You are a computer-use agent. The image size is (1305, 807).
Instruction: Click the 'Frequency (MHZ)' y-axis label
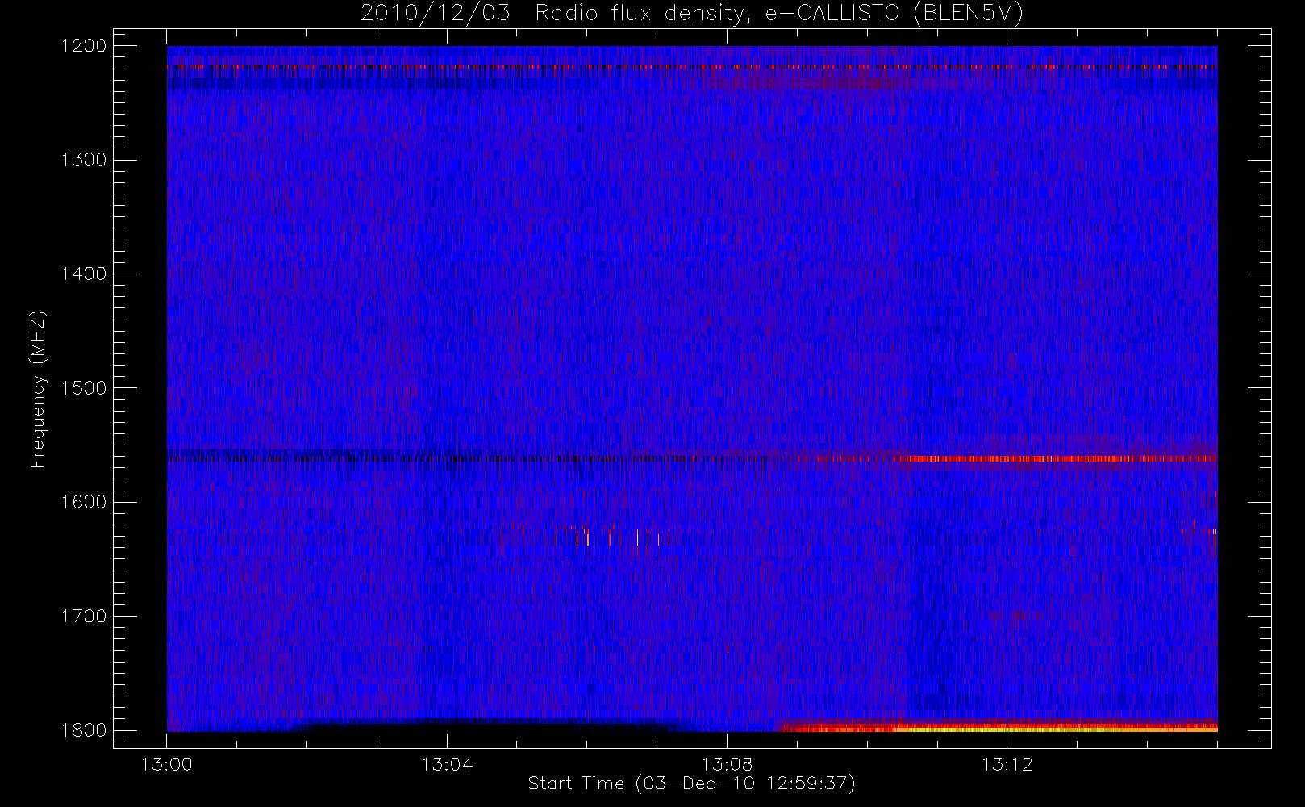(37, 389)
